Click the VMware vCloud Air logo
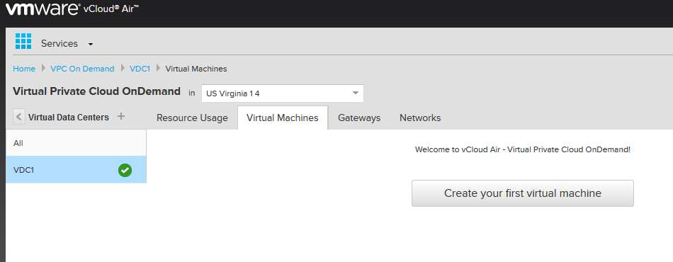Viewport: 673px width, 262px height. (x=73, y=8)
